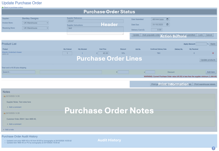Focus the Apply discount percentage field
219x151 pixels.
tap(201, 44)
